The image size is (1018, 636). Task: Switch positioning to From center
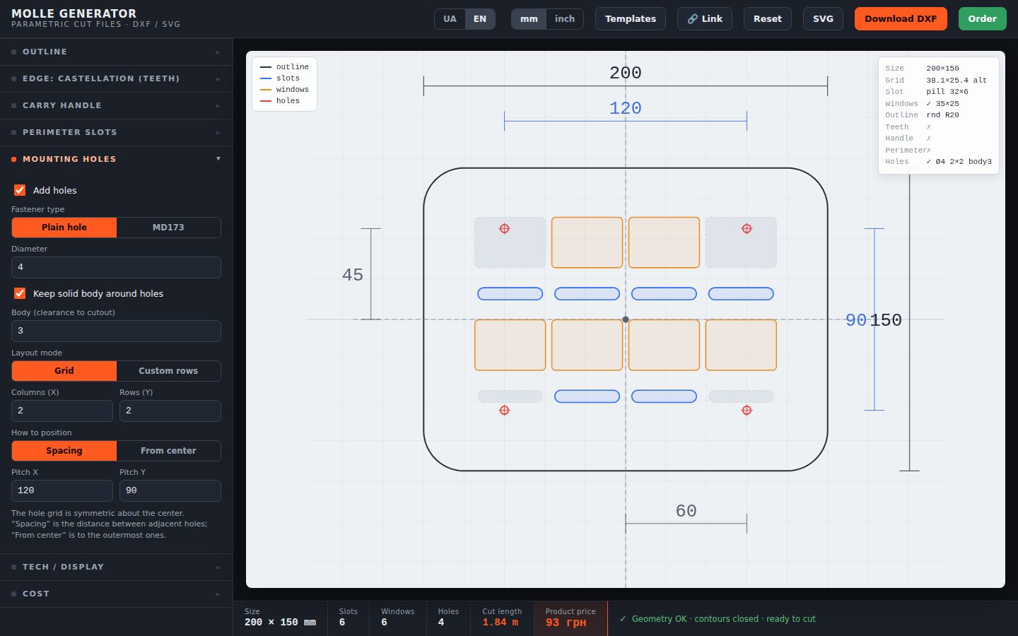(168, 451)
